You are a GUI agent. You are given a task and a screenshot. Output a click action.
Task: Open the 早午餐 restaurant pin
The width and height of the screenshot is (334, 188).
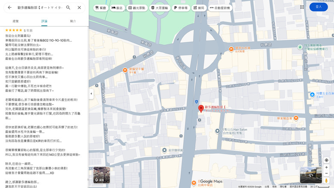point(125,70)
